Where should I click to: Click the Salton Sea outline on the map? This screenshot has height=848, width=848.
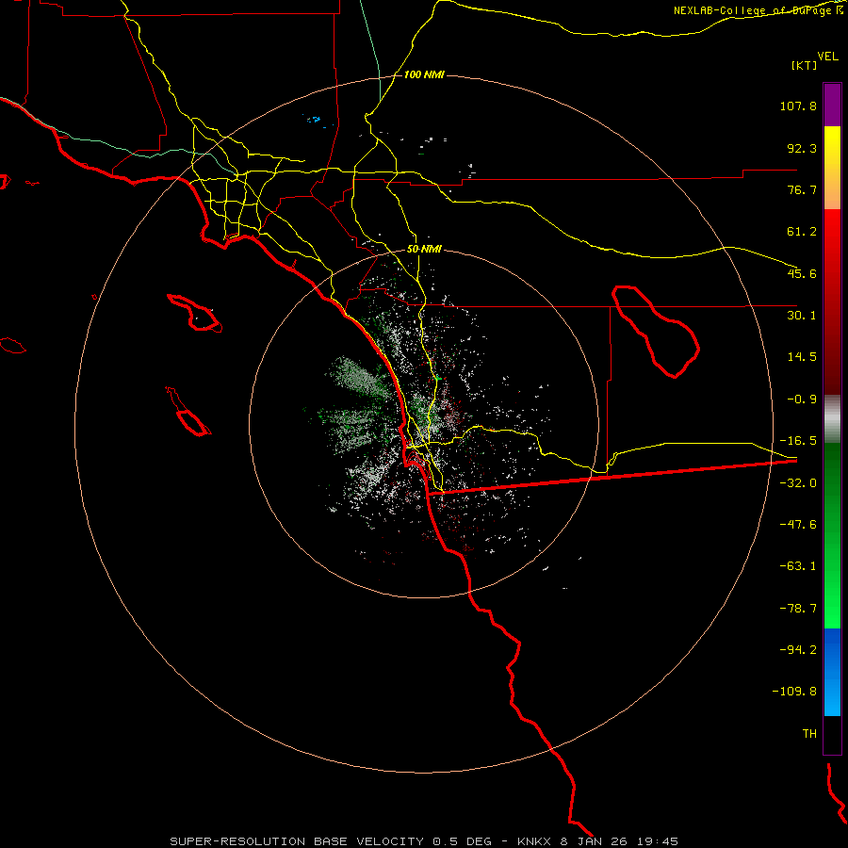[x=656, y=331]
